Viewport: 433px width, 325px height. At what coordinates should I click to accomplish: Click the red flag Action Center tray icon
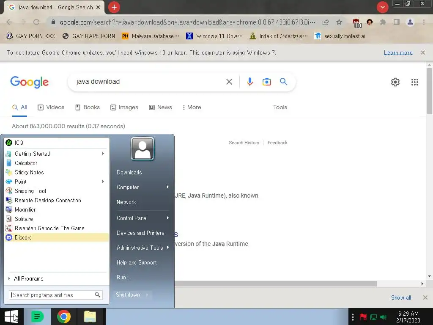click(x=363, y=317)
